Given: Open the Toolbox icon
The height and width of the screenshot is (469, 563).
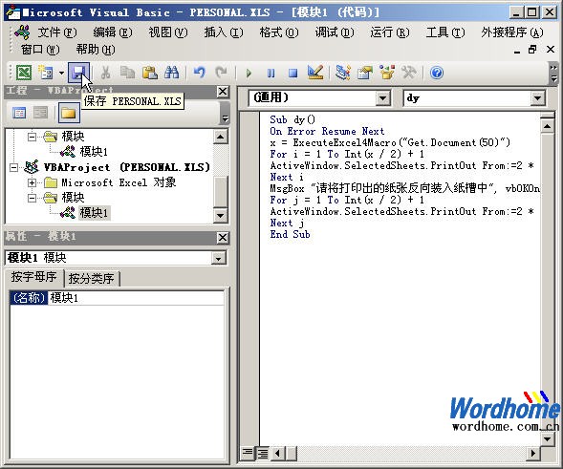Looking at the screenshot, I should pyautogui.click(x=408, y=73).
